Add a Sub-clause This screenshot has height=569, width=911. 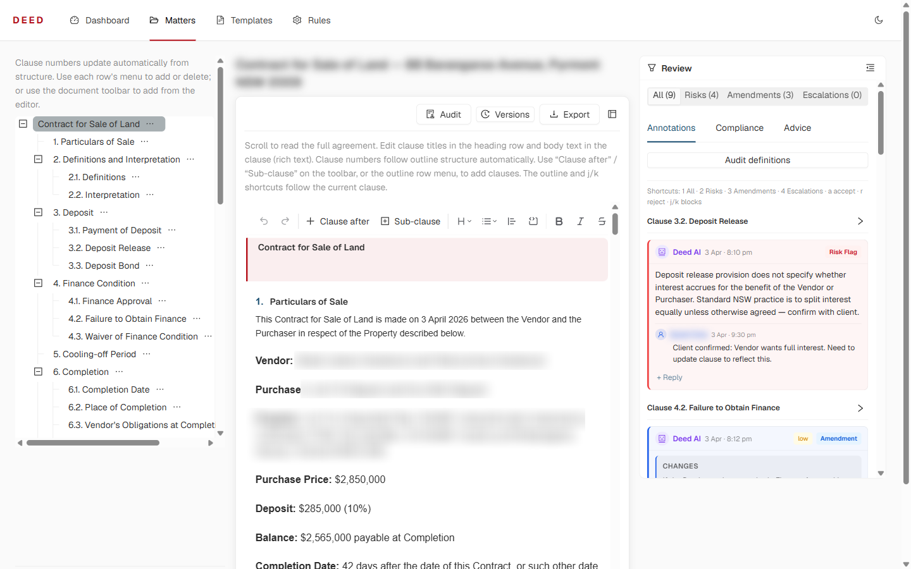(x=411, y=221)
